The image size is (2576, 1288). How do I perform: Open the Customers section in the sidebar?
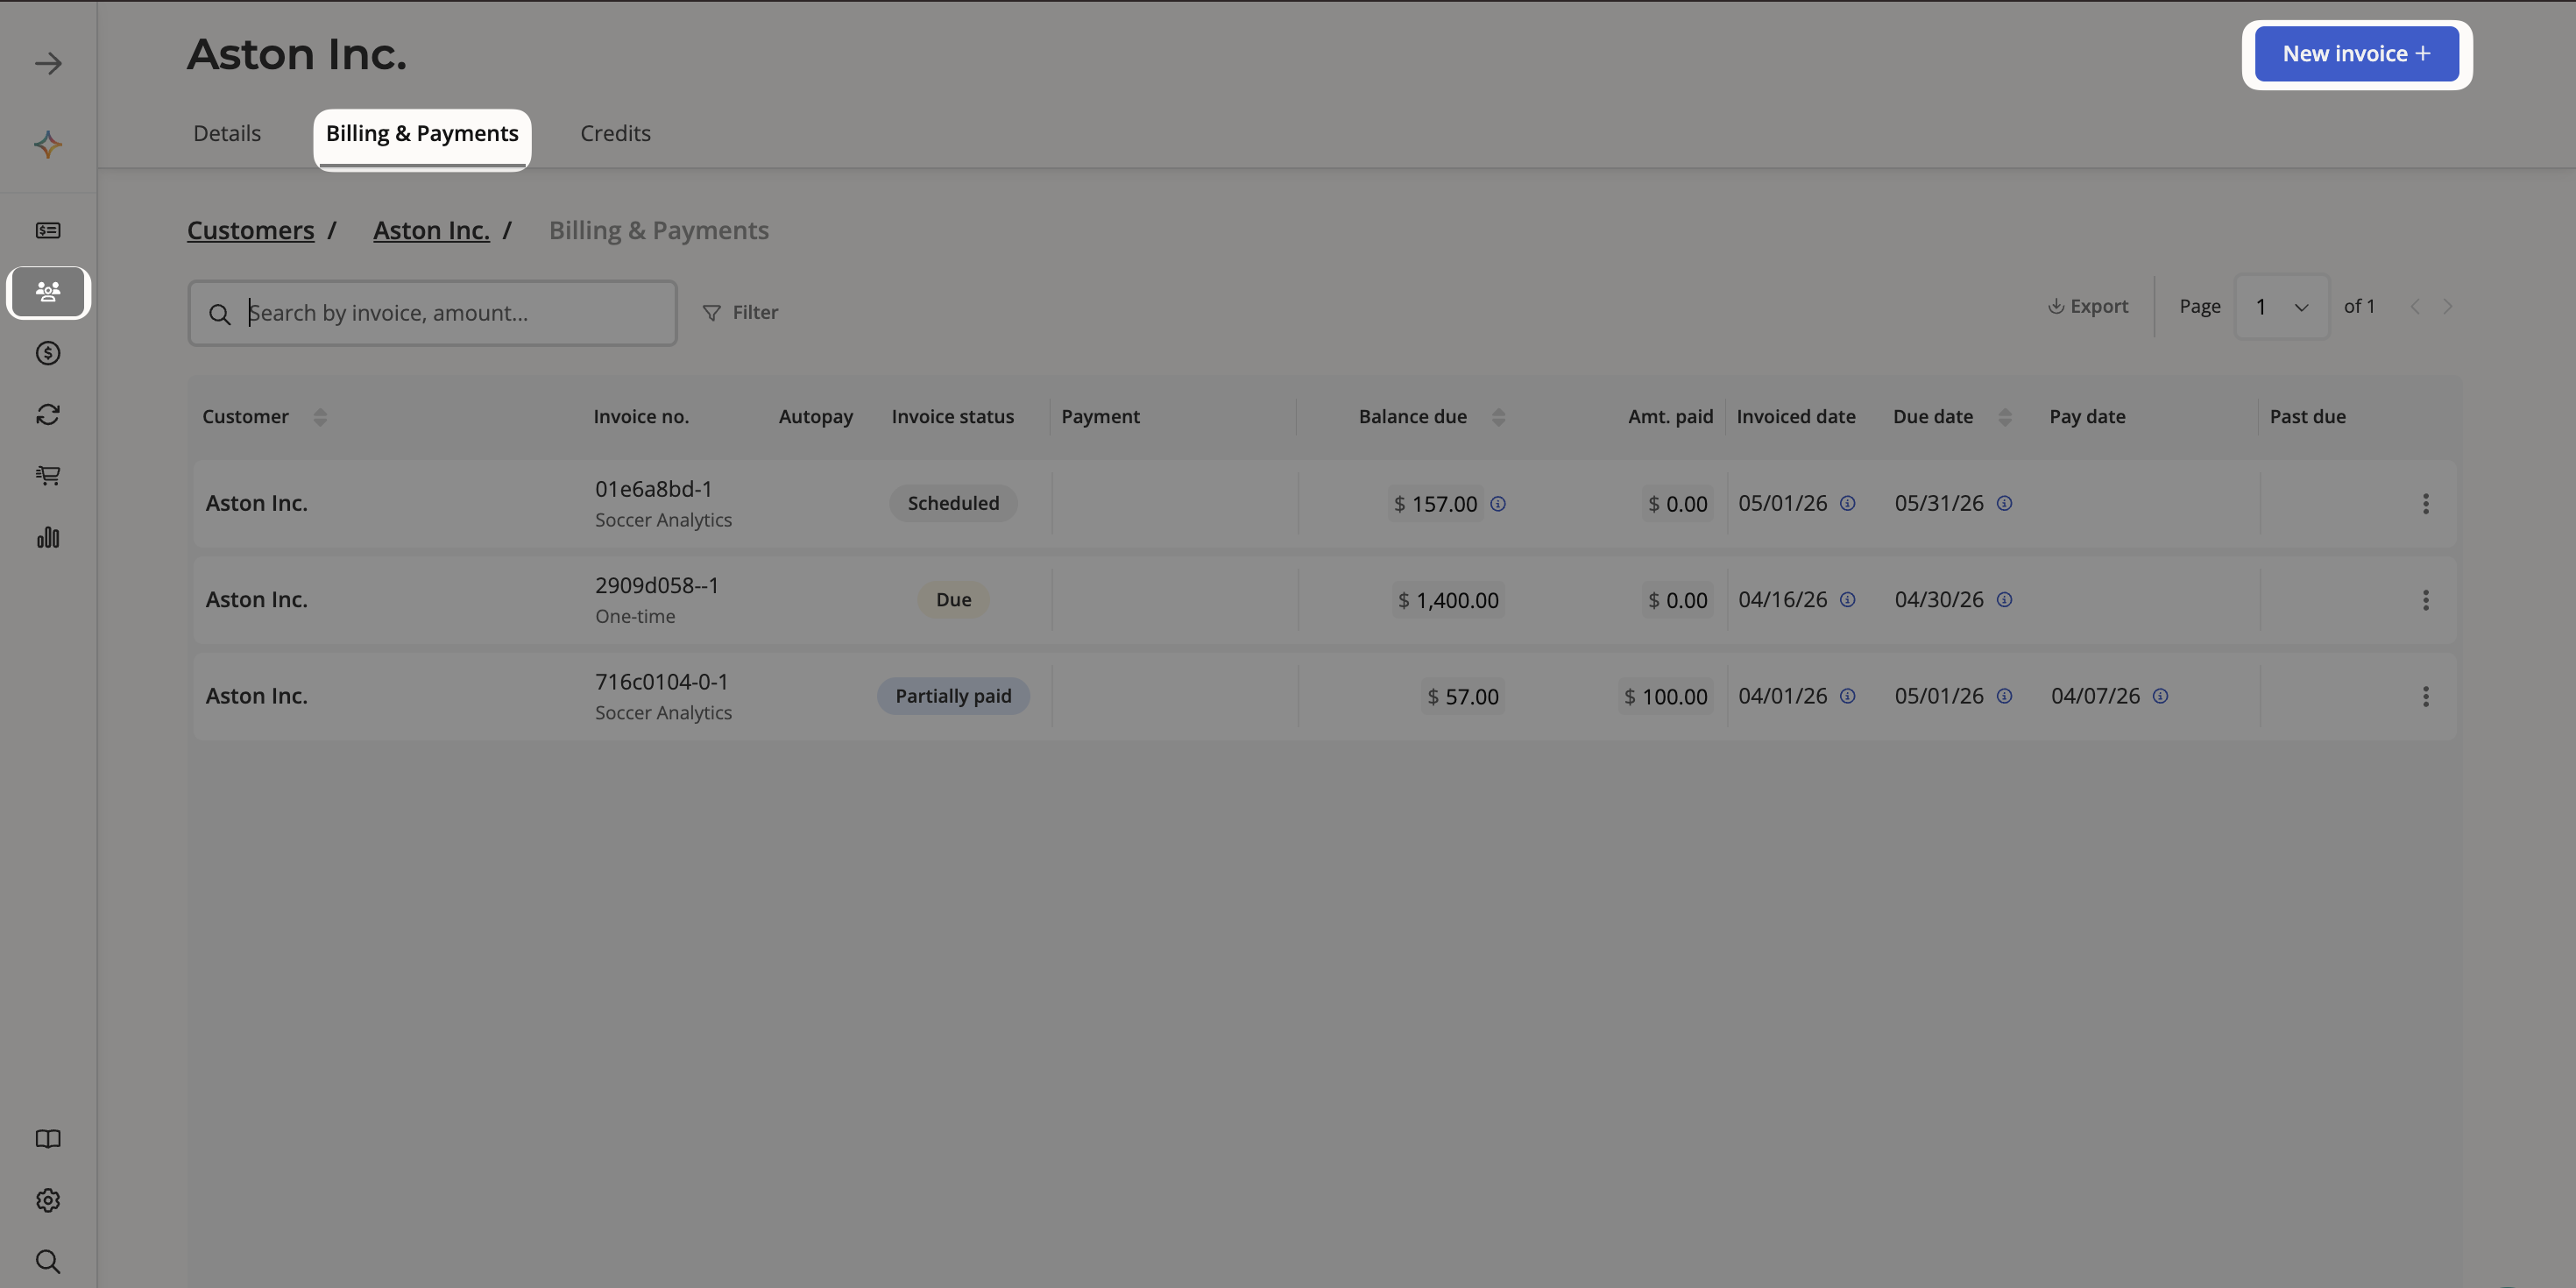47,292
